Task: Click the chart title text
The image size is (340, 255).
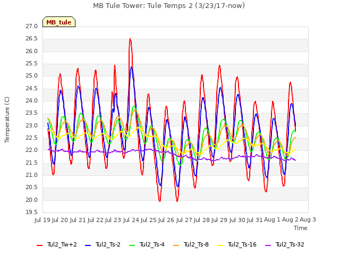Action: pos(169,6)
